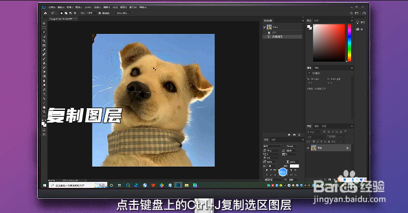Switch to the Channels tab
Image resolution: width=408 pixels, height=213 pixels.
click(x=317, y=126)
